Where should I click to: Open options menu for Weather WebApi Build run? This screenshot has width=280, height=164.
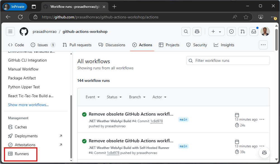tap(262, 119)
